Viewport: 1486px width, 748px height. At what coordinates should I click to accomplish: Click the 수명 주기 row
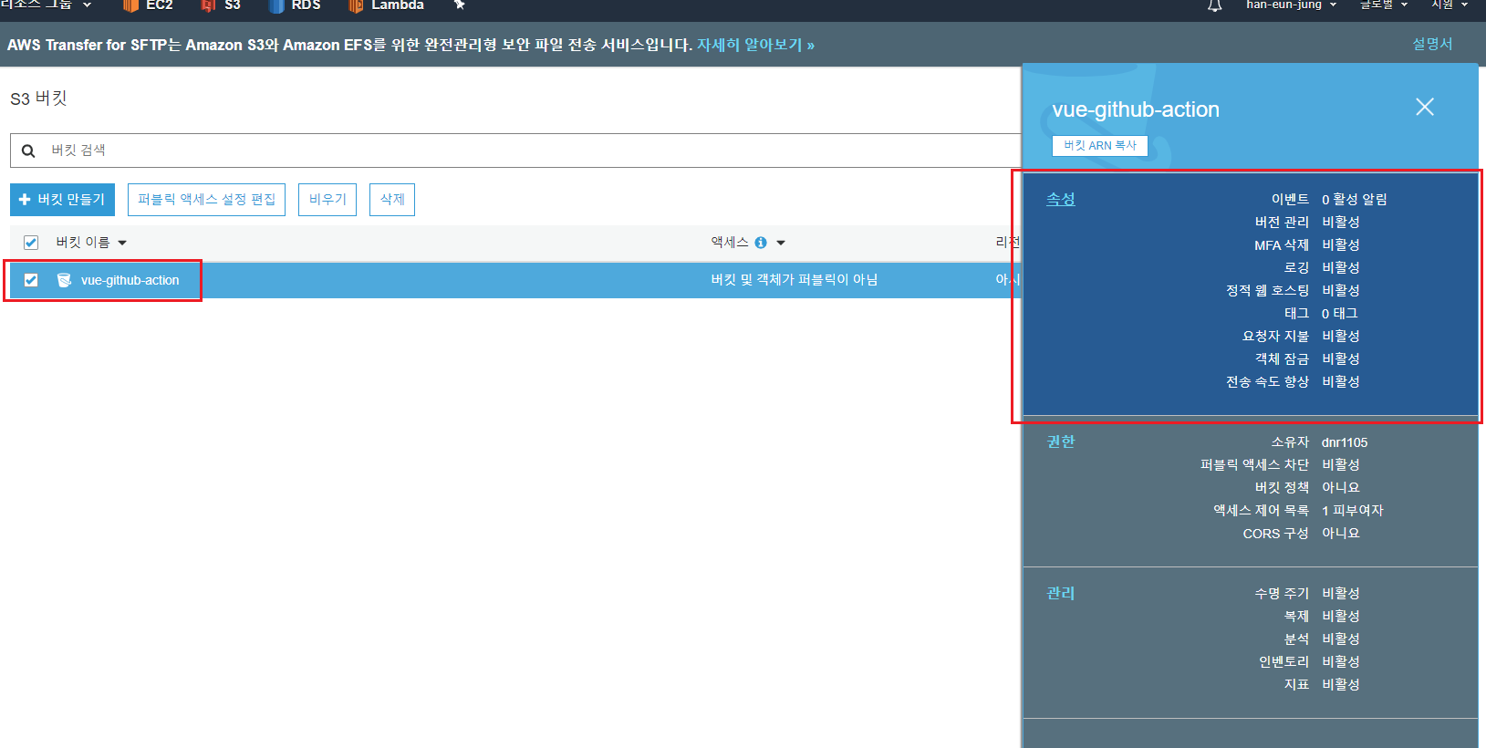click(1307, 593)
